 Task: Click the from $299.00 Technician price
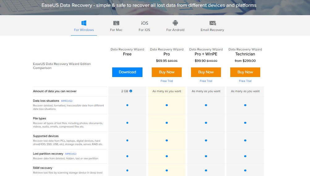pos(245,61)
